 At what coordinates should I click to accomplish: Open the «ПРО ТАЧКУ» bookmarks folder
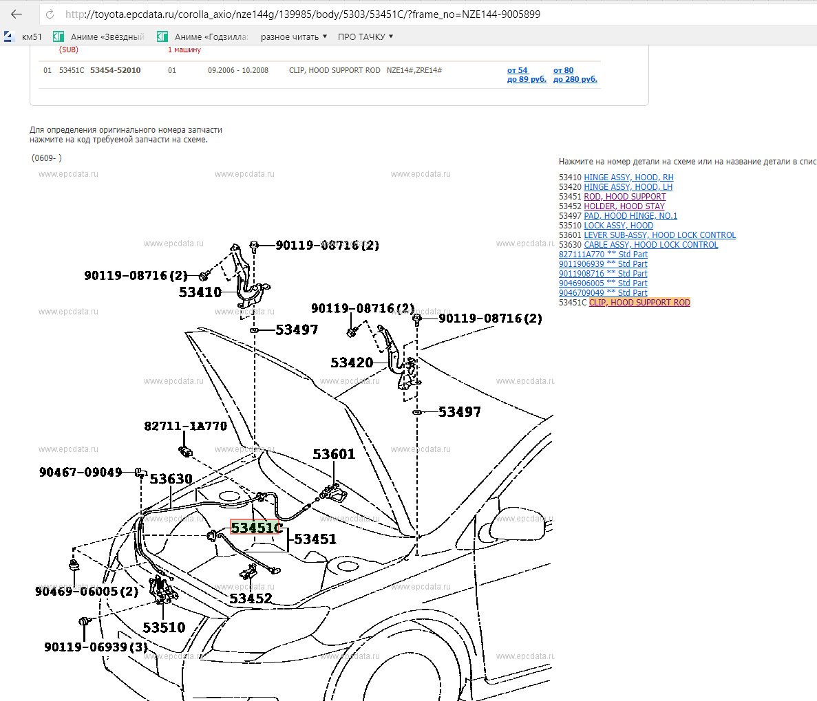pyautogui.click(x=364, y=36)
